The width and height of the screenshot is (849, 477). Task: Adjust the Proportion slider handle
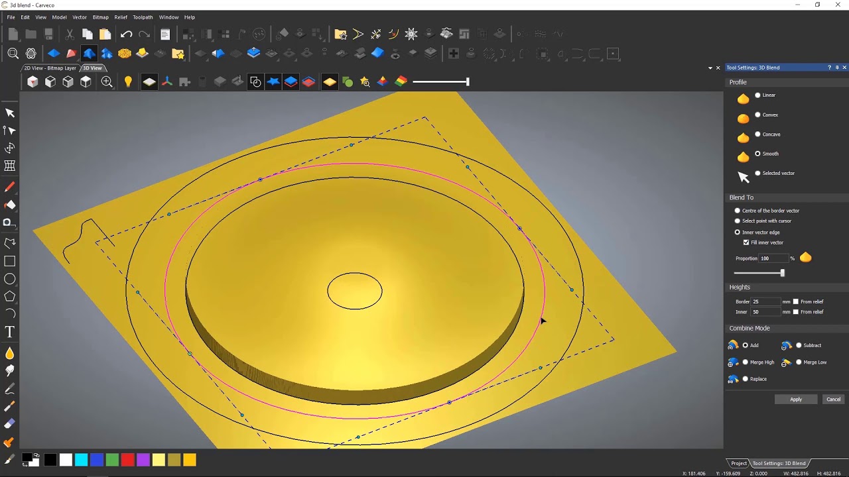pyautogui.click(x=783, y=273)
